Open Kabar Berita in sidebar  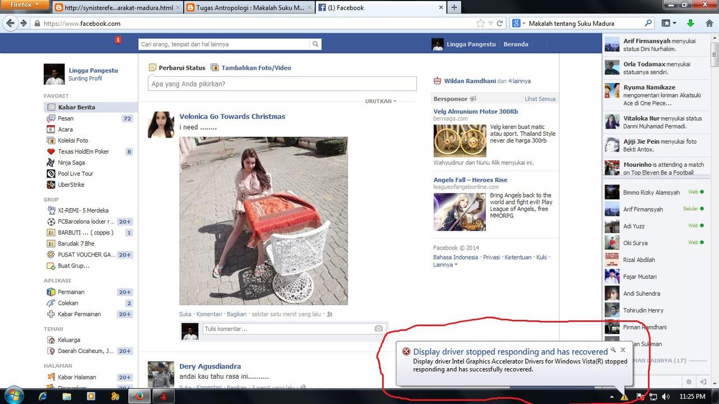[90, 107]
